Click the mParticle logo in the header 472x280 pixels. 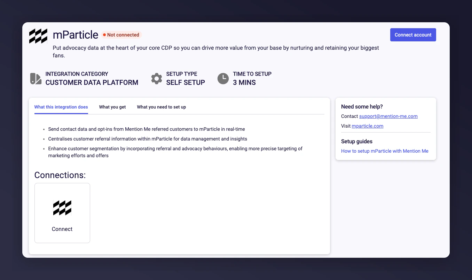[x=38, y=36]
